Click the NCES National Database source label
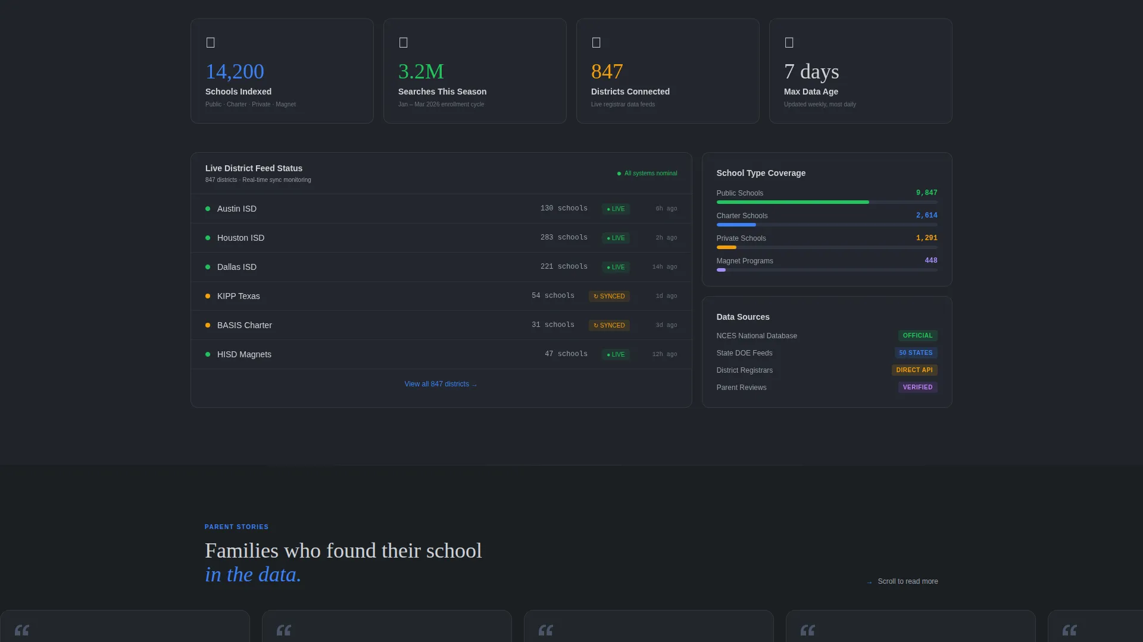 pyautogui.click(x=757, y=336)
